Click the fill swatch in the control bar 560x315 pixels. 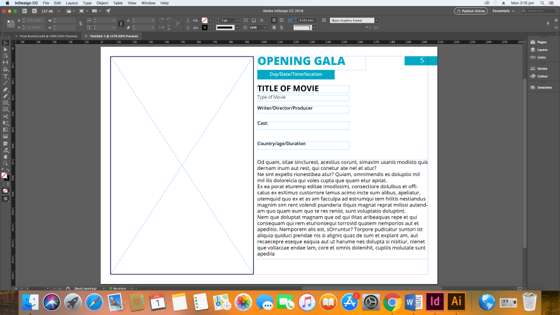(204, 21)
